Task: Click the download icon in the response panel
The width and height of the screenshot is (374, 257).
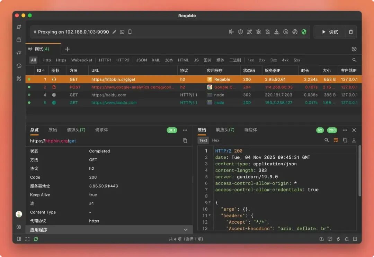Action: (x=354, y=140)
